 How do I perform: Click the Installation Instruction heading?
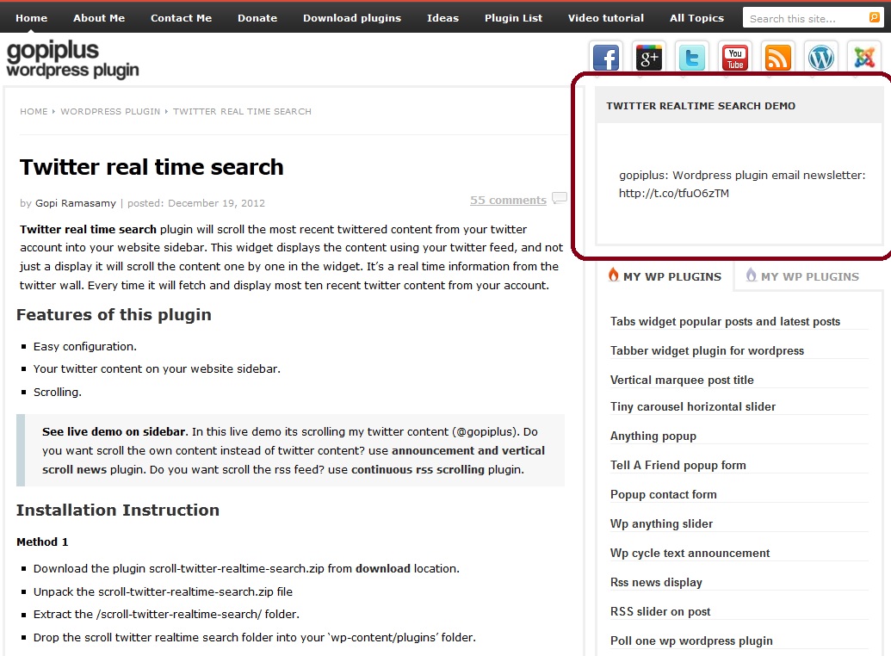pos(118,510)
